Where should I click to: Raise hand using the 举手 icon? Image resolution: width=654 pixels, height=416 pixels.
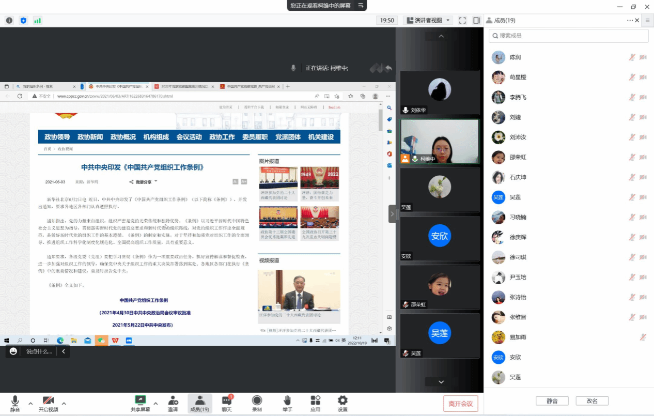[287, 400]
